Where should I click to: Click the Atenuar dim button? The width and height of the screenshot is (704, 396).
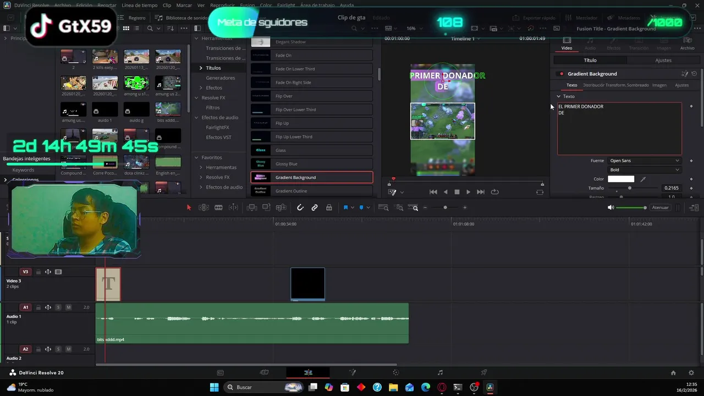click(x=660, y=207)
